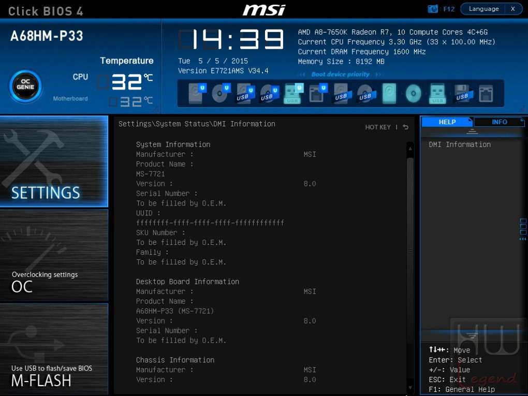Click the 'Current CPU Frequency 3.30 GHz' line
This screenshot has height=396, width=528.
pos(397,42)
